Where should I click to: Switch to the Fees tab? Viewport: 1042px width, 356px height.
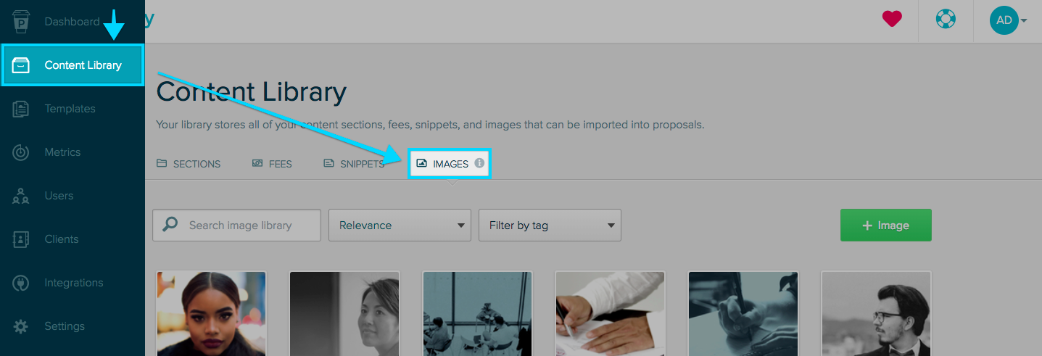272,164
